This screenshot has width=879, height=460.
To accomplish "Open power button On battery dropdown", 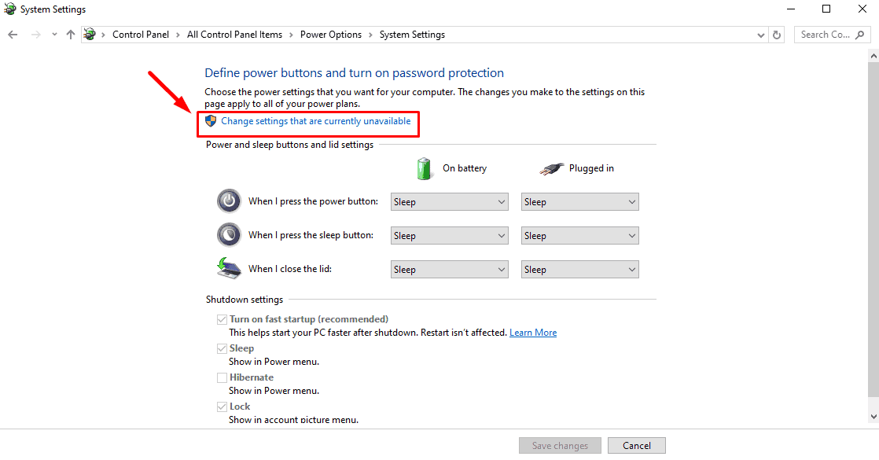I will tap(450, 202).
